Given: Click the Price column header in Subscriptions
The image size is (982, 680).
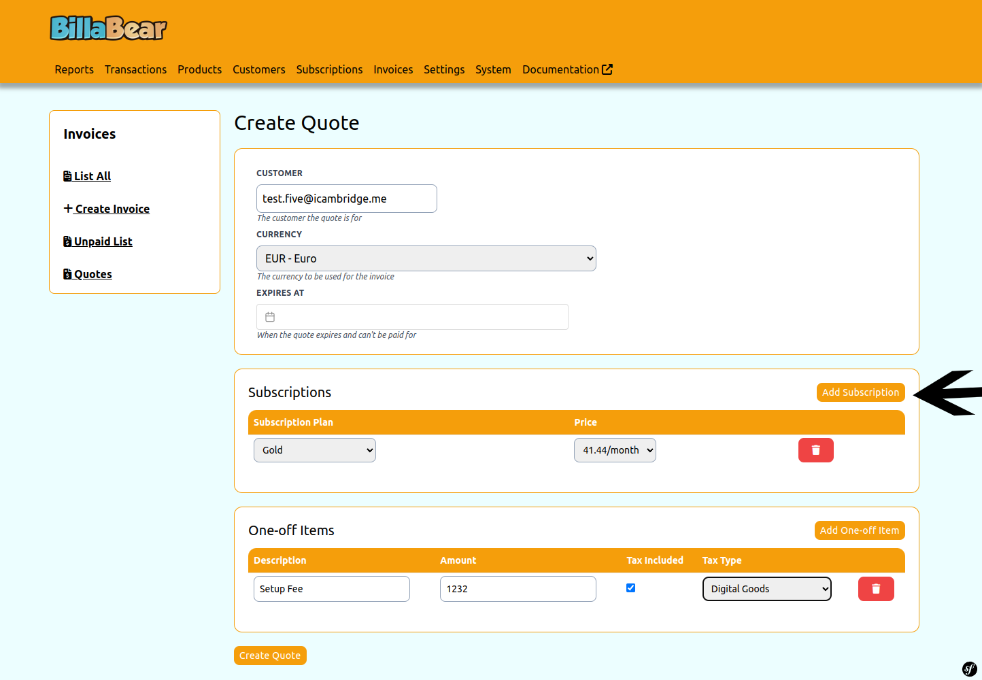Looking at the screenshot, I should pos(585,422).
